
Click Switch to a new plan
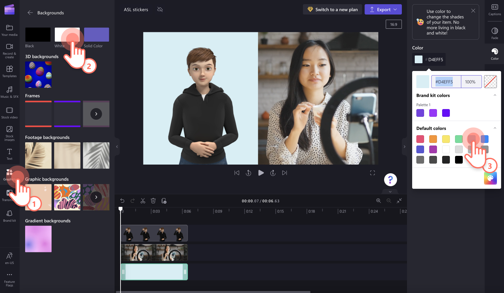[333, 9]
